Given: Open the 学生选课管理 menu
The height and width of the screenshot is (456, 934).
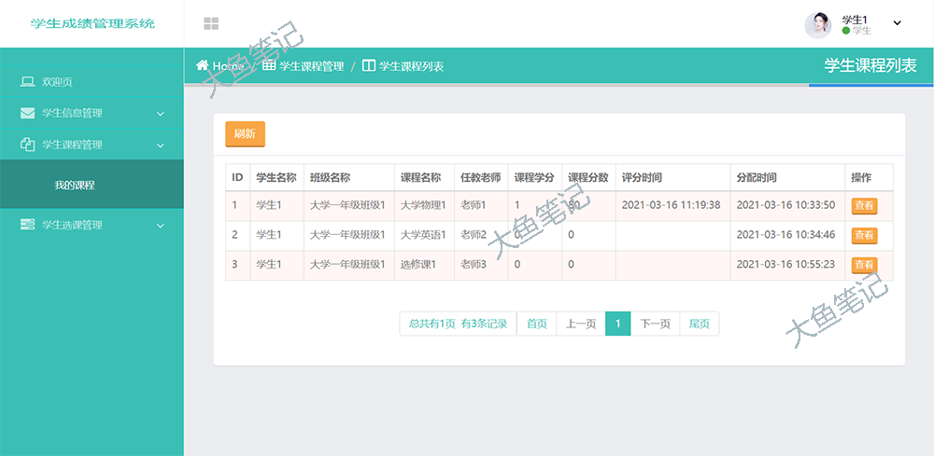Looking at the screenshot, I should click(92, 226).
